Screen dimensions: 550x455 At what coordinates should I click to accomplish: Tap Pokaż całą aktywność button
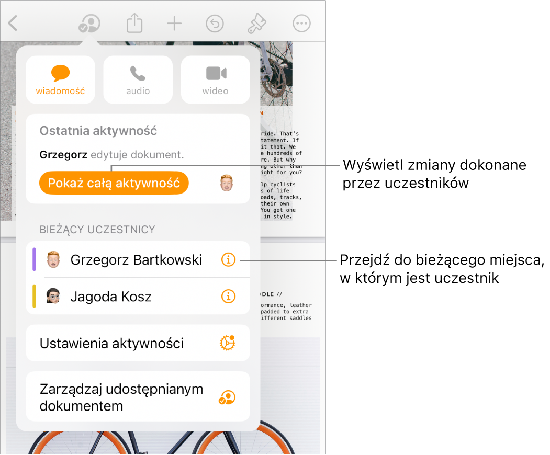coord(114,183)
